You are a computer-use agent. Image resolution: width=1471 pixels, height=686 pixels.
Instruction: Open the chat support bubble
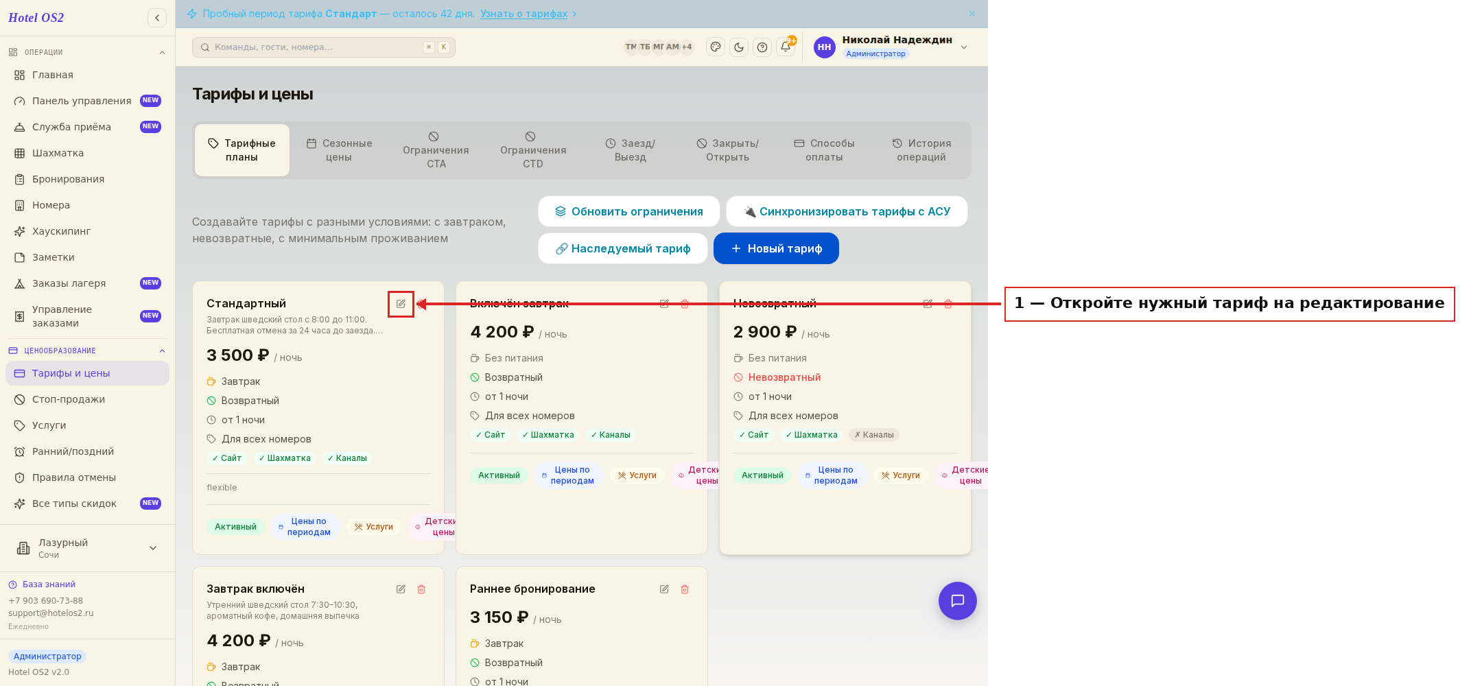pos(958,601)
